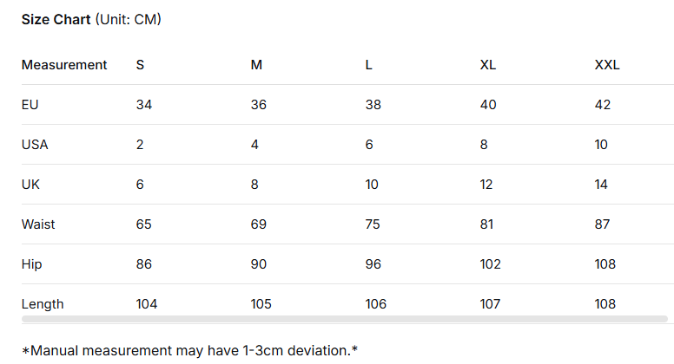Click the EU row label

30,105
